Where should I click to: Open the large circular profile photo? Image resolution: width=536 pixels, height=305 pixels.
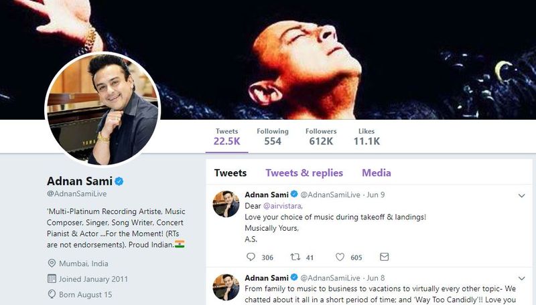pos(101,108)
